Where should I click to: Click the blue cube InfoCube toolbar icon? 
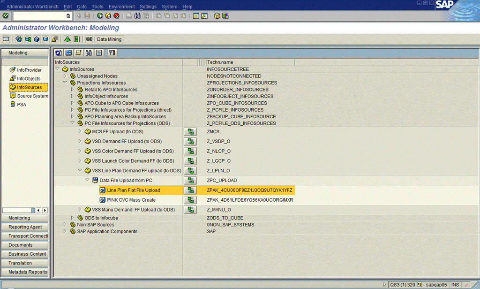[x=37, y=39]
